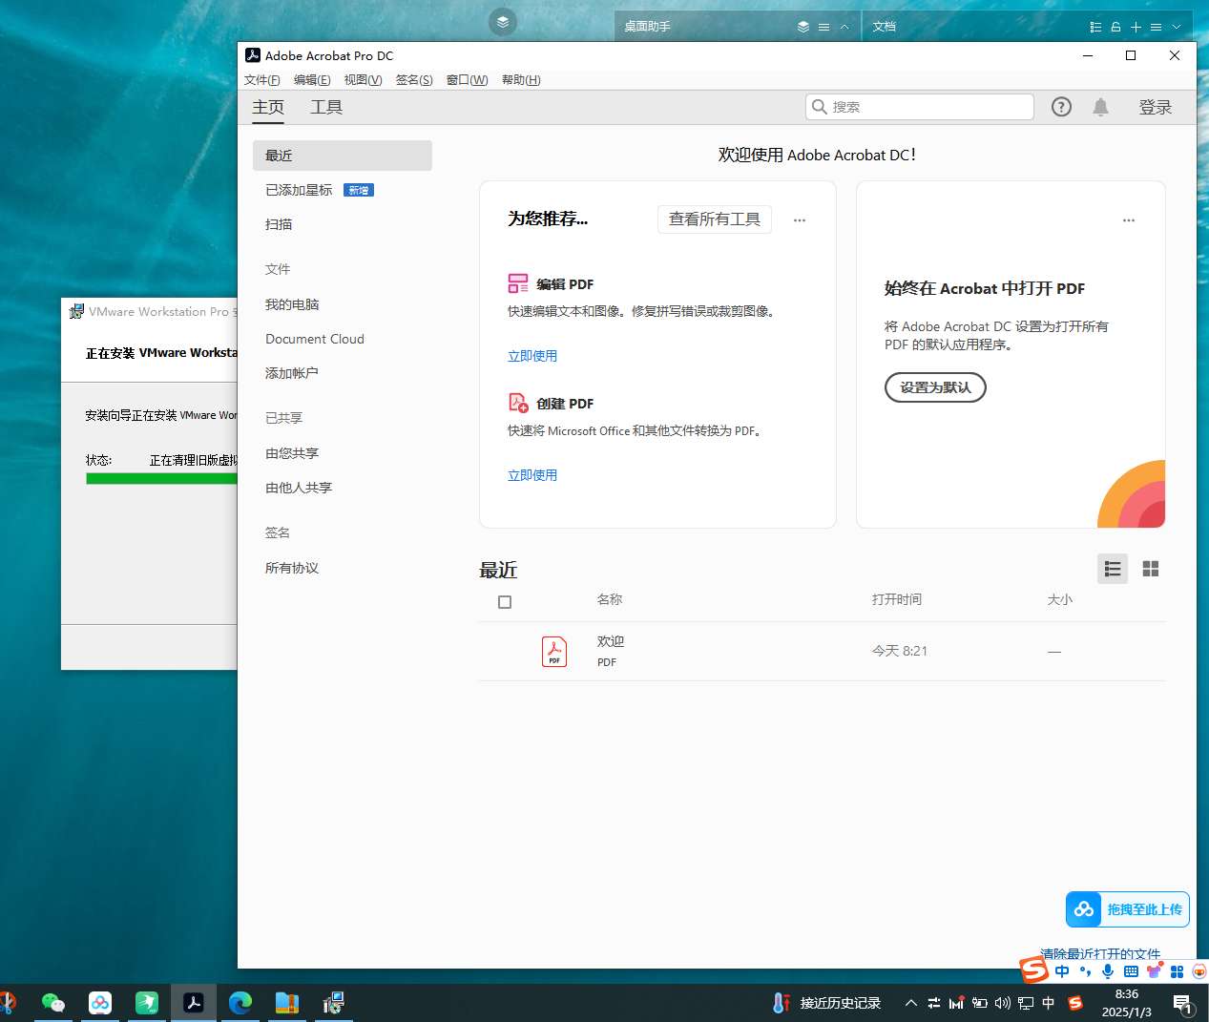Collapse the 桌面助手 widget with the chevron

844,27
